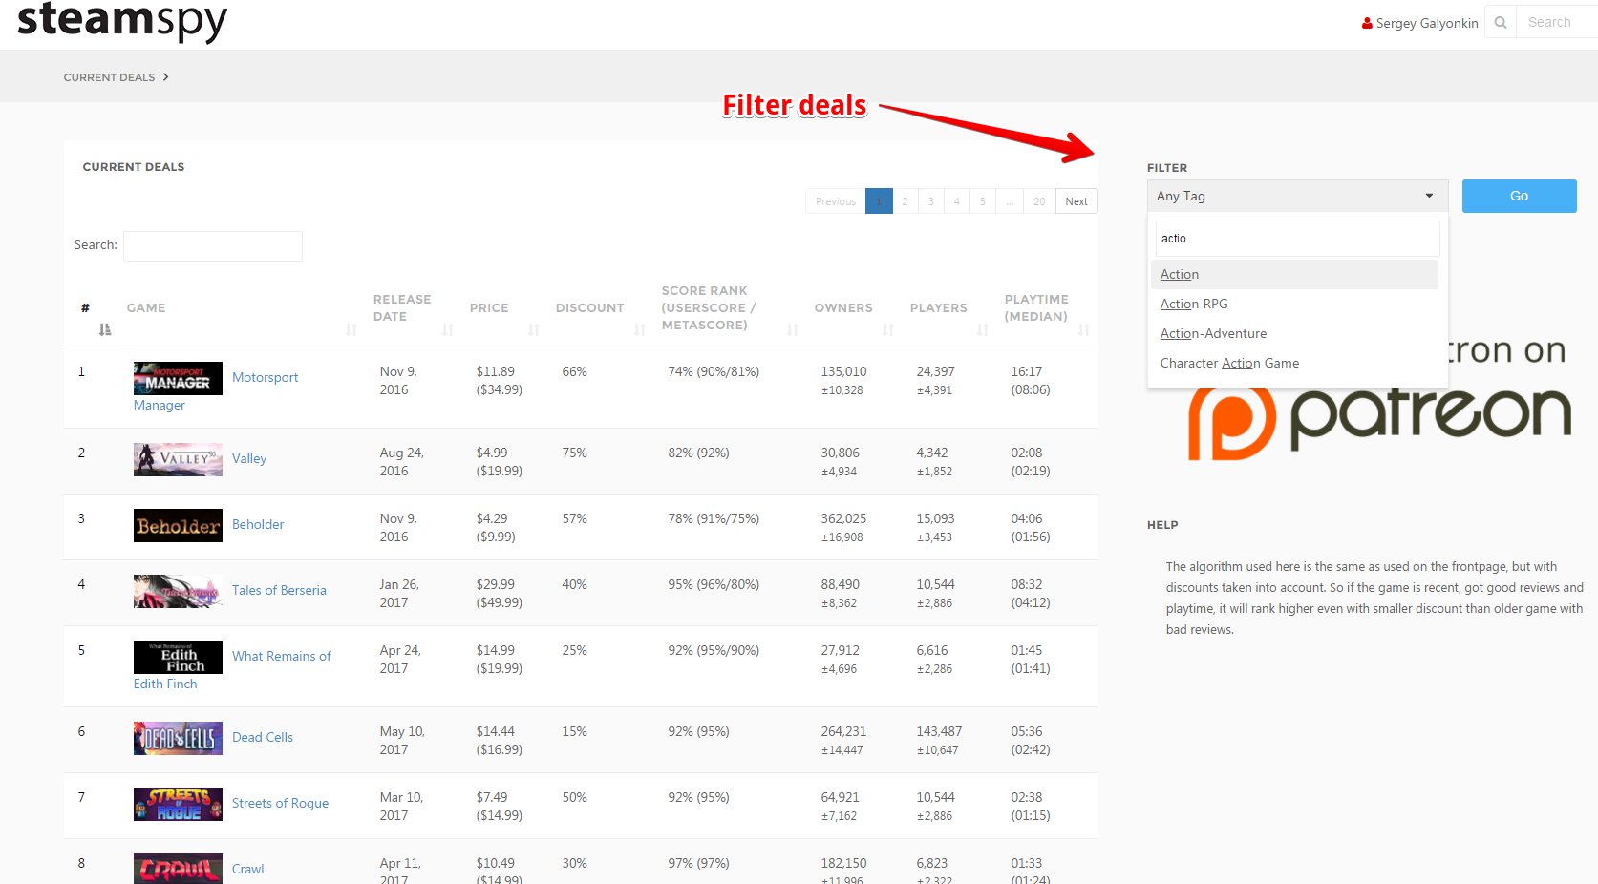The image size is (1598, 884).
Task: Go to the Previous page
Action: 836,201
